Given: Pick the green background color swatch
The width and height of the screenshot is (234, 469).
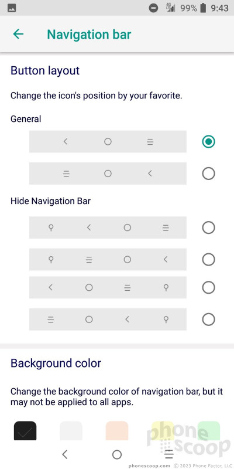Looking at the screenshot, I should coord(209,431).
